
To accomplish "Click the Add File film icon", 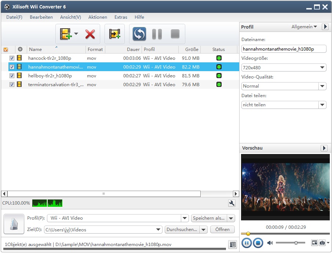I will 66,34.
